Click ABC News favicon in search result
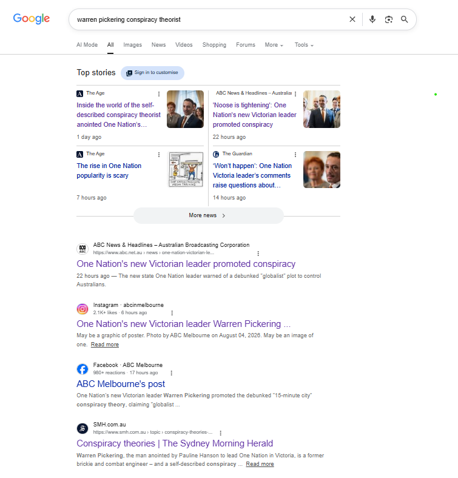The image size is (458, 478). [83, 249]
